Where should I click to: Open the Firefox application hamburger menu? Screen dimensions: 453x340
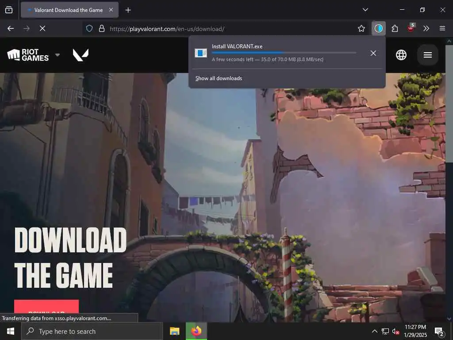[442, 28]
